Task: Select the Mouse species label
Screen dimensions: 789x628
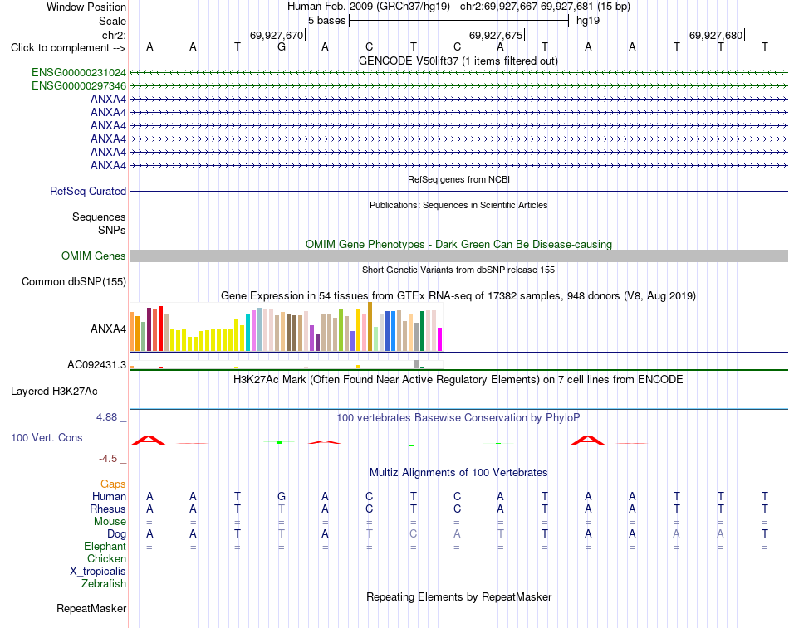Action: (110, 522)
